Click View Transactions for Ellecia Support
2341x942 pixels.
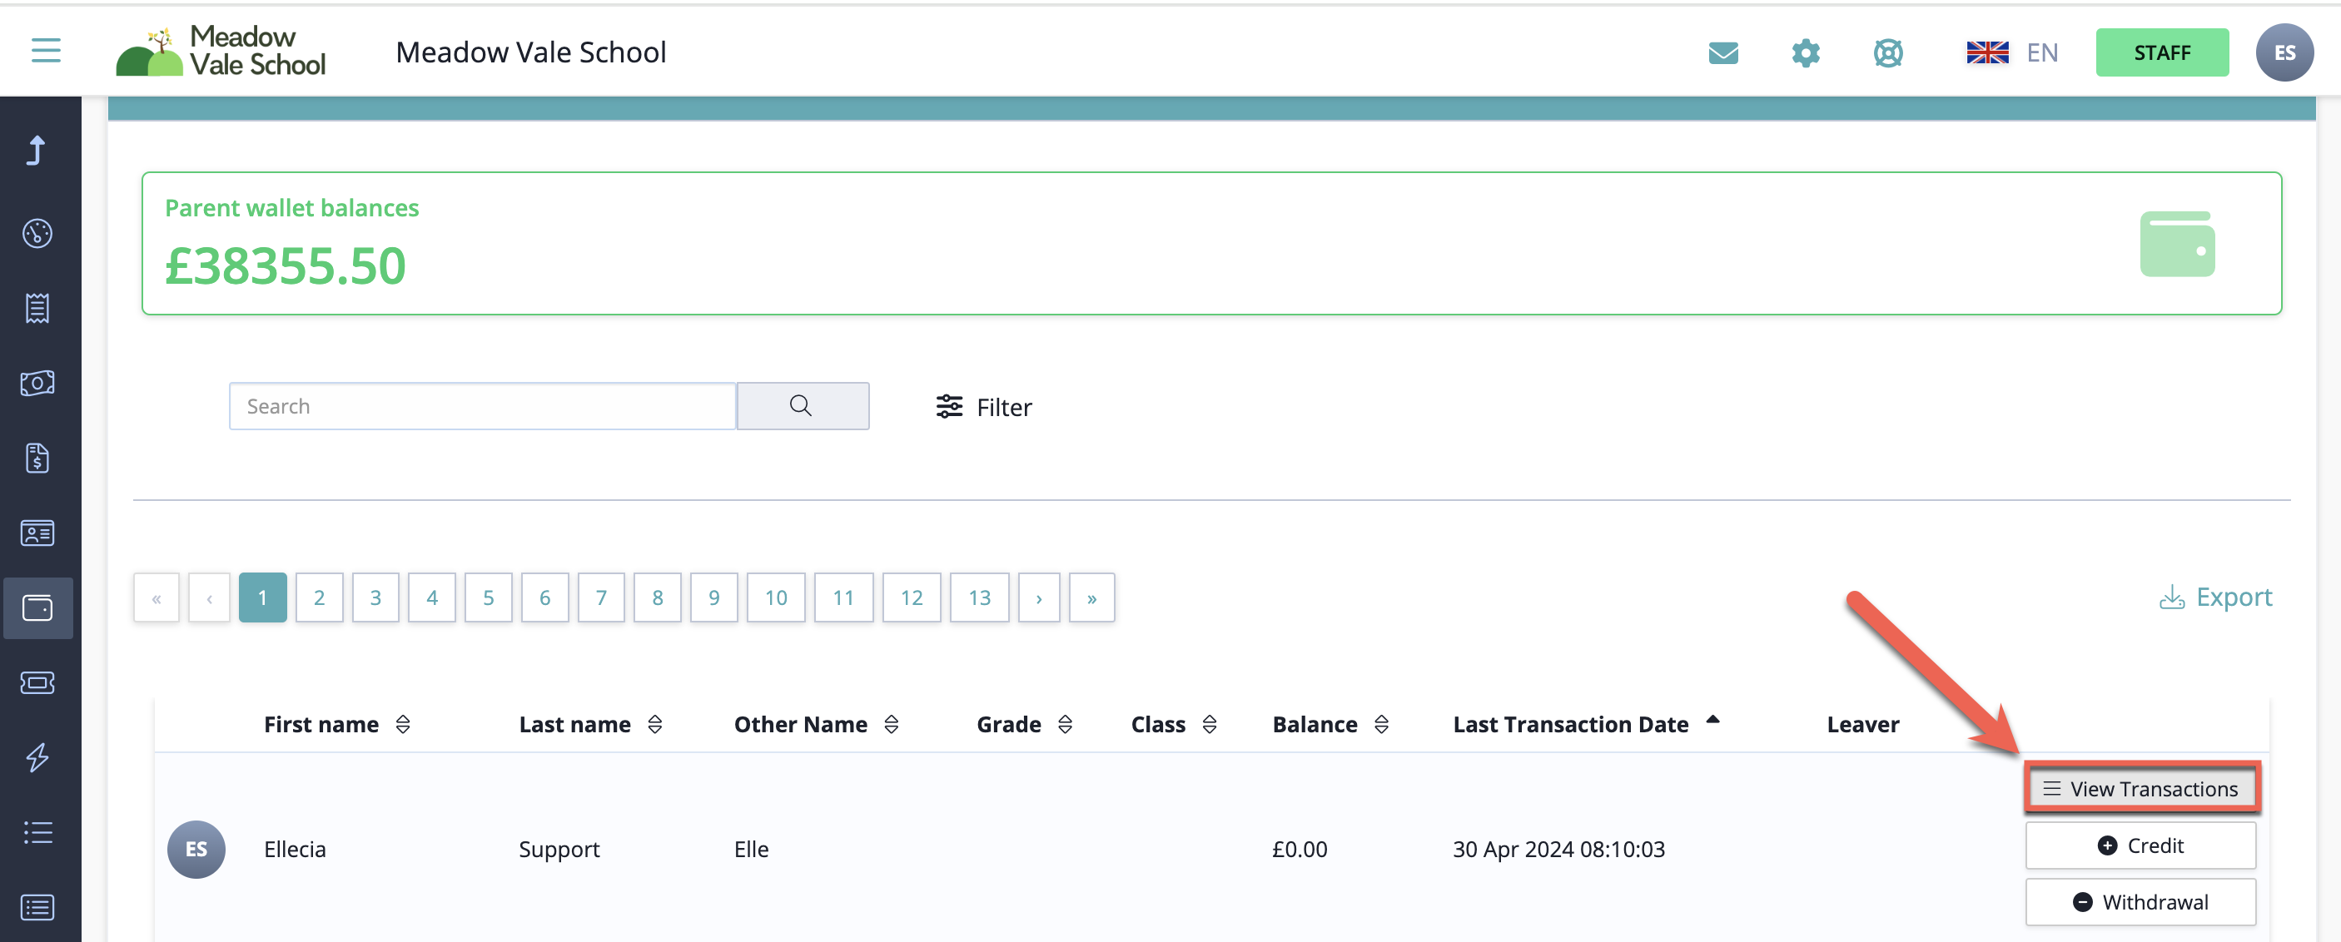click(x=2140, y=787)
